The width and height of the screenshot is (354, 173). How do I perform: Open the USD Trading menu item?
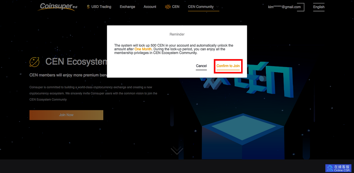101,7
